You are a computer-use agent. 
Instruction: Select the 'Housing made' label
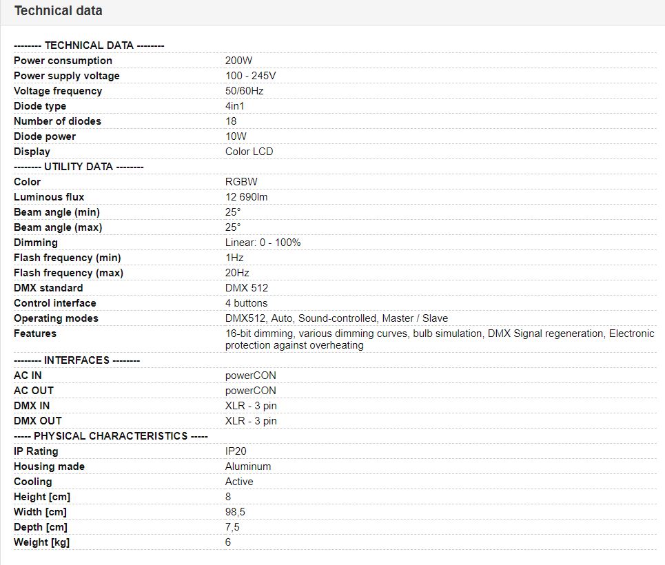coord(49,466)
